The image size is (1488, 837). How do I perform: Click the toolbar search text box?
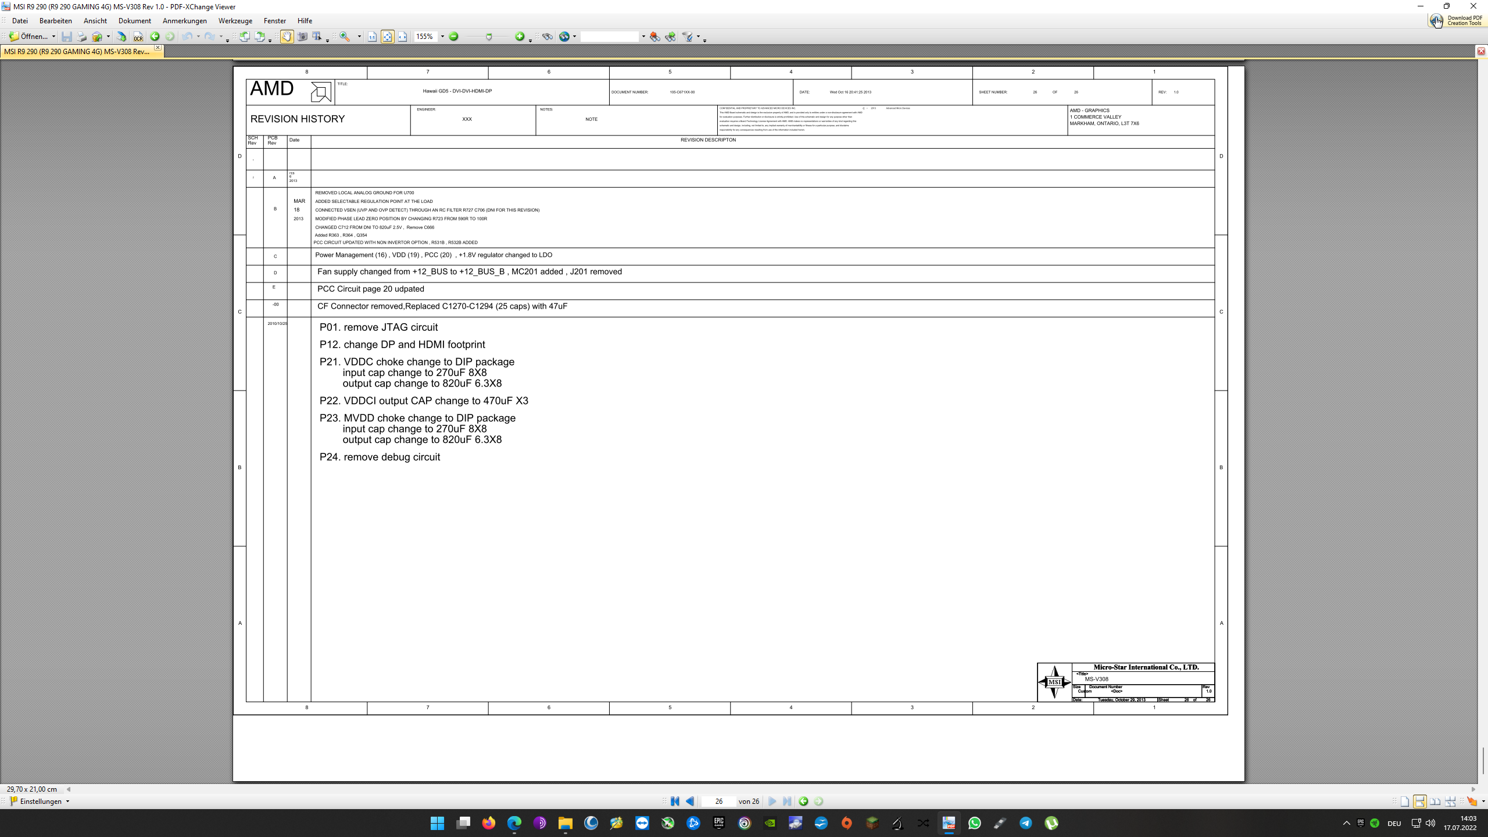[x=610, y=37]
